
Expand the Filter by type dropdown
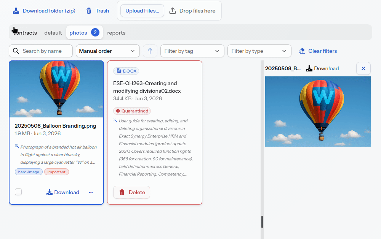point(259,51)
